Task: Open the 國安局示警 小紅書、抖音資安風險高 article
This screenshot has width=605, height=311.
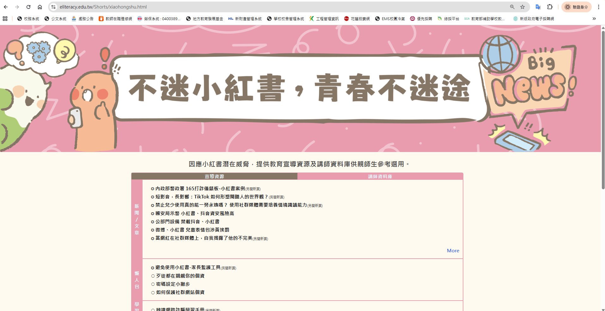Action: coord(194,214)
